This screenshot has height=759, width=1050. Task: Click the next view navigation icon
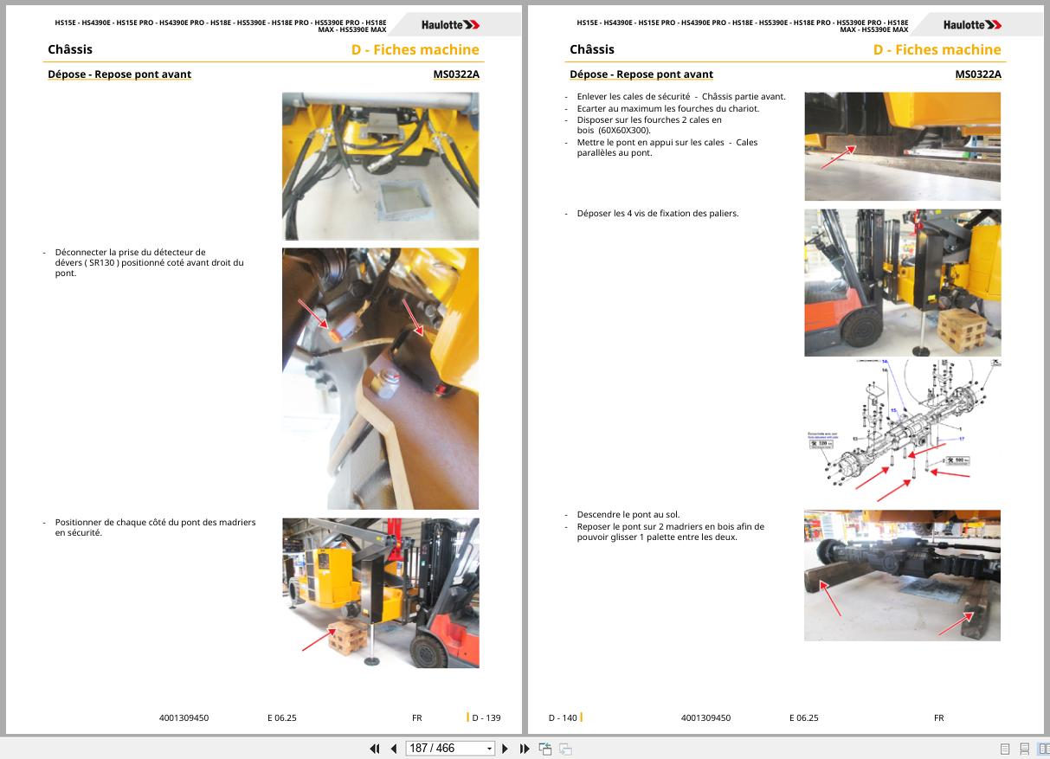click(565, 749)
